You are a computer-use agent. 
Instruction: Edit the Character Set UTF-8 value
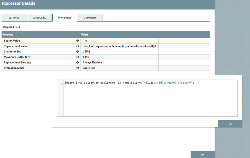pyautogui.click(x=119, y=52)
